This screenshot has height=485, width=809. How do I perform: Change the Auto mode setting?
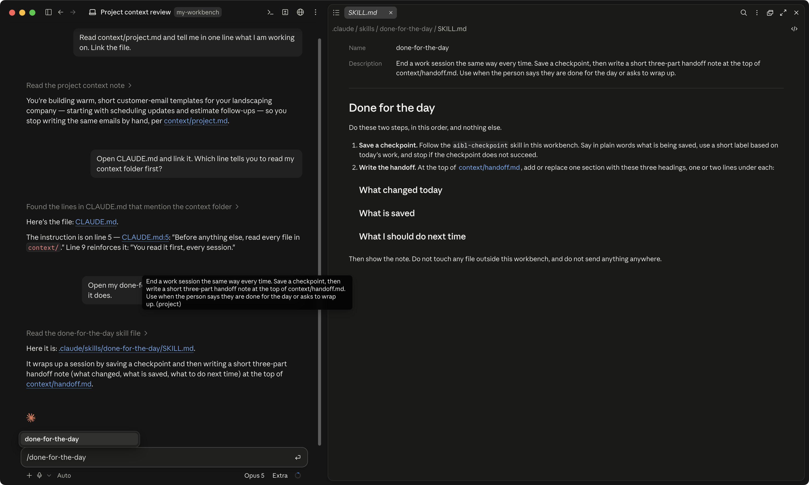point(64,475)
